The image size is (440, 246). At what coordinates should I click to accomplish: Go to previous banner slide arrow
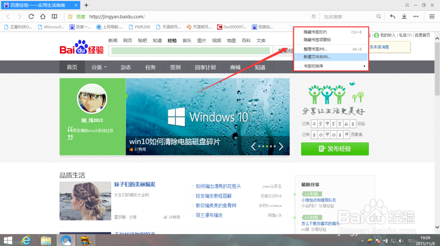click(253, 146)
